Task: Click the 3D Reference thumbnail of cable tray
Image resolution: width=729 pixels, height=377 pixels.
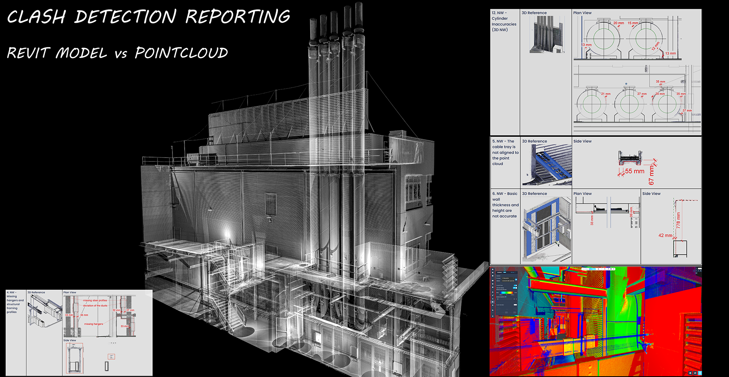Action: [x=546, y=165]
